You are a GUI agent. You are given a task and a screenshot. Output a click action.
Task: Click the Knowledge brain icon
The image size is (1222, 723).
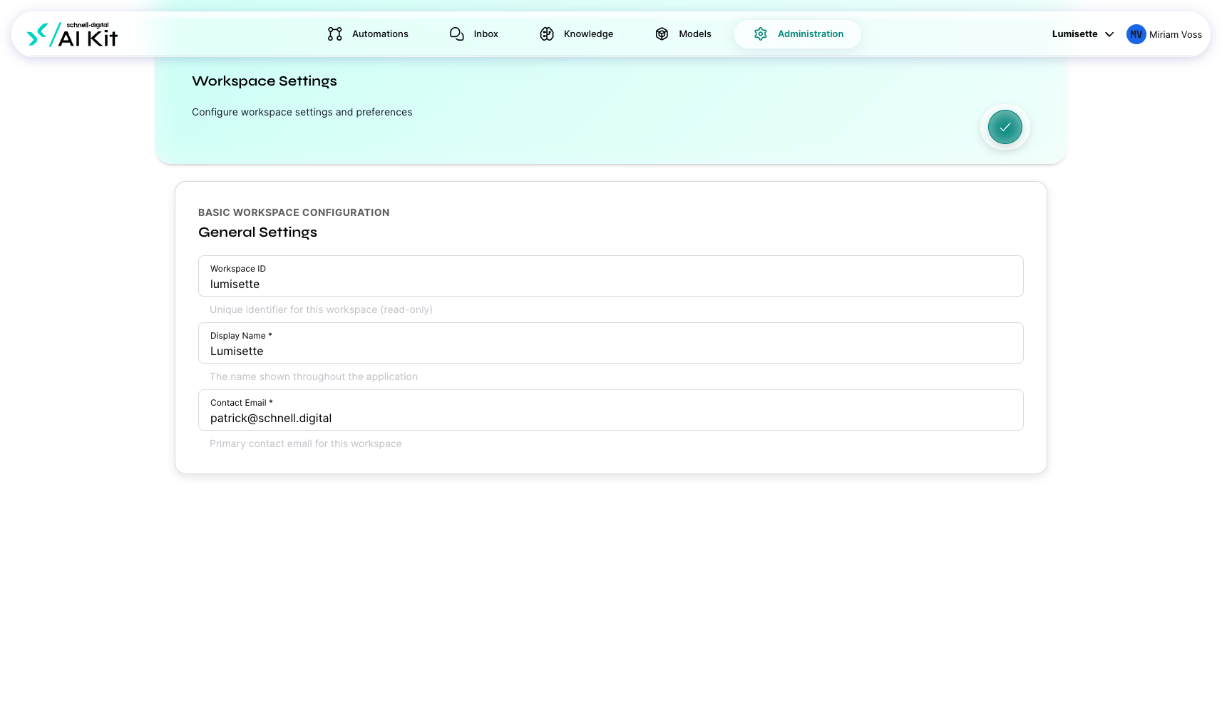coord(547,34)
